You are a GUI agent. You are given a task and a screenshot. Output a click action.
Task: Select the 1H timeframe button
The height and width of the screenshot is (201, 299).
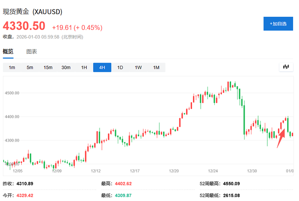pyautogui.click(x=84, y=68)
